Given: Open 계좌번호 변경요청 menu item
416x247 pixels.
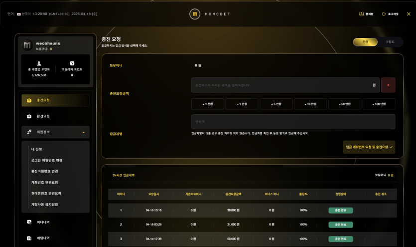Looking at the screenshot, I should [x=44, y=182].
